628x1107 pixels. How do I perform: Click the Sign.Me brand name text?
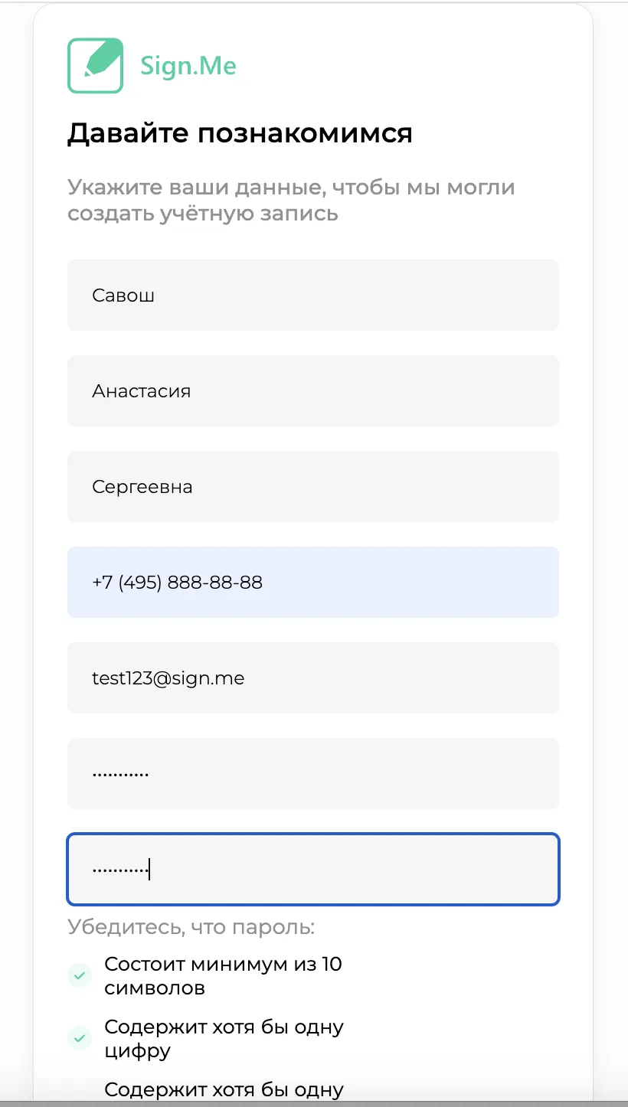click(x=188, y=67)
